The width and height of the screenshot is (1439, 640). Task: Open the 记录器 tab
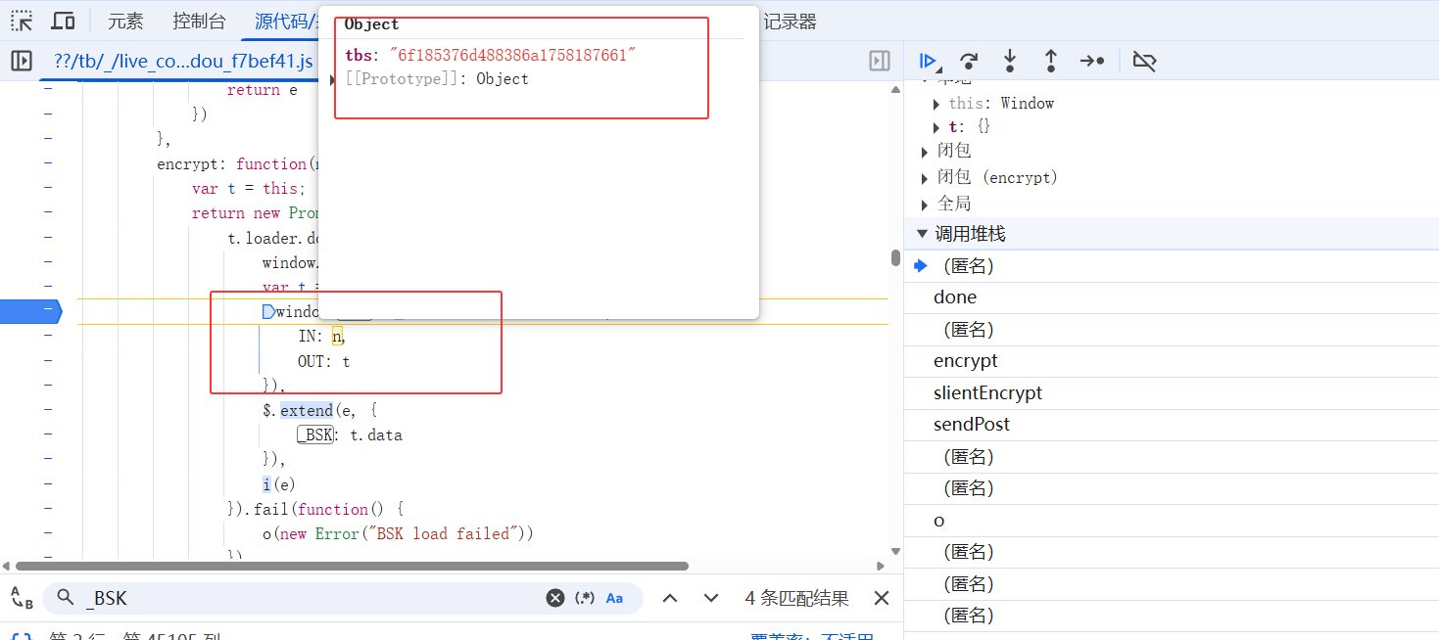click(x=789, y=21)
